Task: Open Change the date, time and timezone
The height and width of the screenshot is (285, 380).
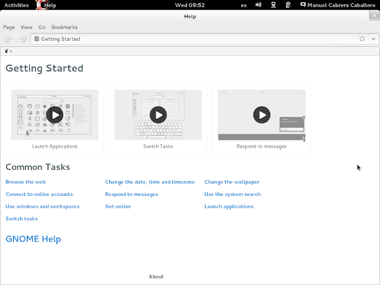Action: click(x=150, y=182)
